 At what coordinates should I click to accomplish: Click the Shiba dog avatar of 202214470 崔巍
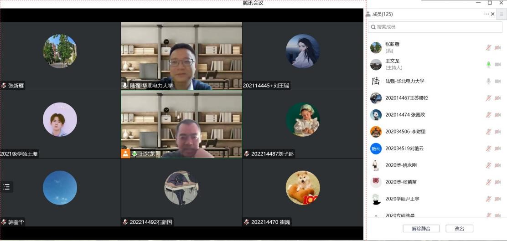(x=302, y=187)
